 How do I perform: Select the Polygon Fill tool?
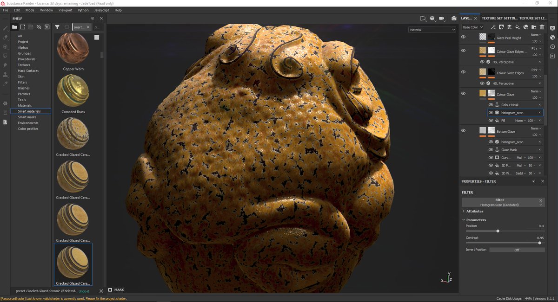click(5, 56)
